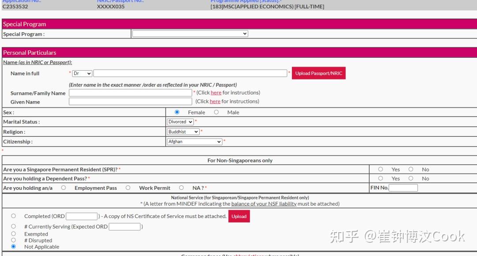
Task: Select Not Applicable national service option
Action: 13,247
